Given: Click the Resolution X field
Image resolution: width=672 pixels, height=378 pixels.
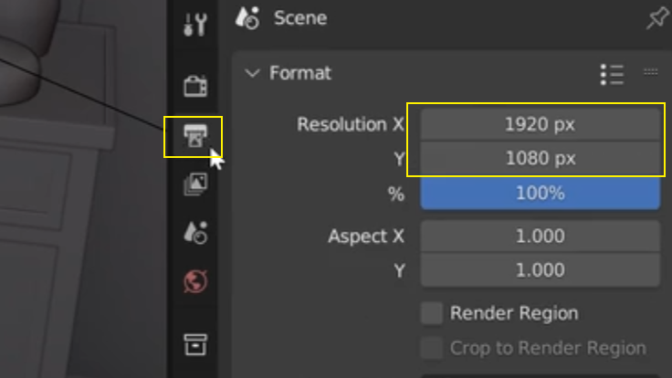Looking at the screenshot, I should tap(540, 124).
